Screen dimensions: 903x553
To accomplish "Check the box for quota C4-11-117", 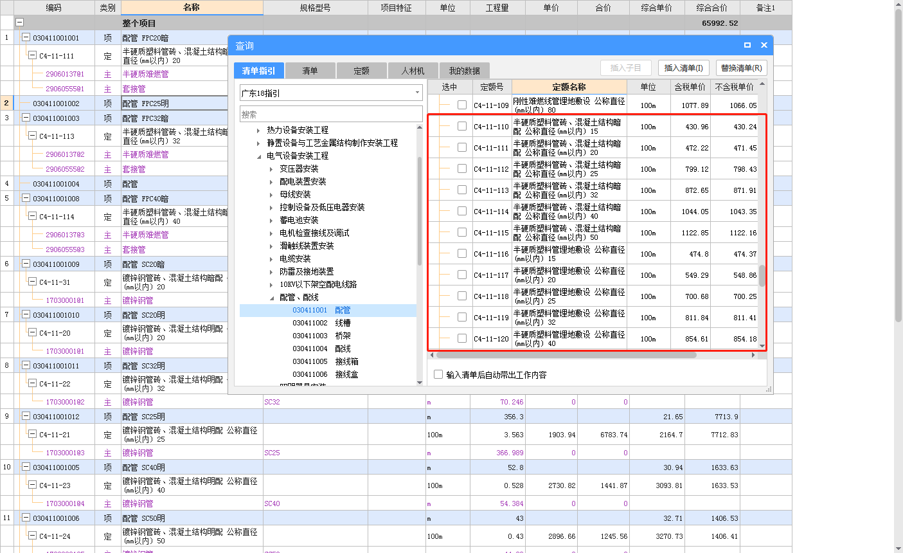I will pyautogui.click(x=462, y=275).
